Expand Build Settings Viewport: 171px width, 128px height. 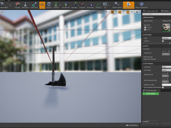point(143,57)
